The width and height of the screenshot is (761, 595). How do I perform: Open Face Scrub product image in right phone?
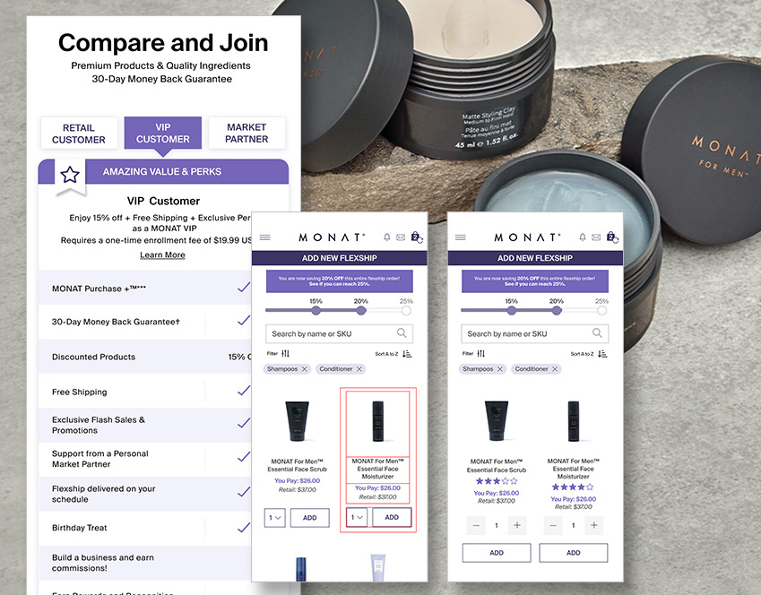497,421
